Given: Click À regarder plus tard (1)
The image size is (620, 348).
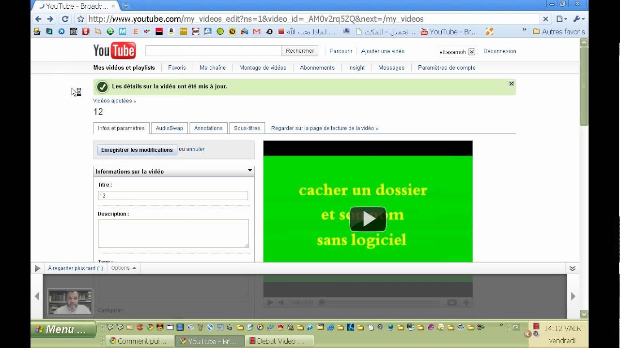Looking at the screenshot, I should tap(76, 268).
